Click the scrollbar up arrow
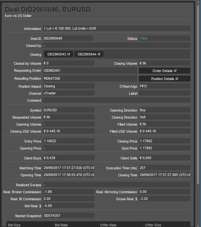The image size is (201, 227). click(x=198, y=2)
